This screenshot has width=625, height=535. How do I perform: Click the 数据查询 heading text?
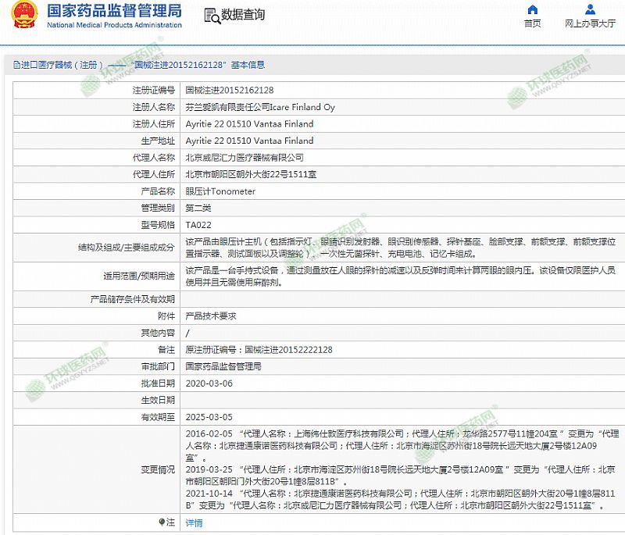coord(243,16)
